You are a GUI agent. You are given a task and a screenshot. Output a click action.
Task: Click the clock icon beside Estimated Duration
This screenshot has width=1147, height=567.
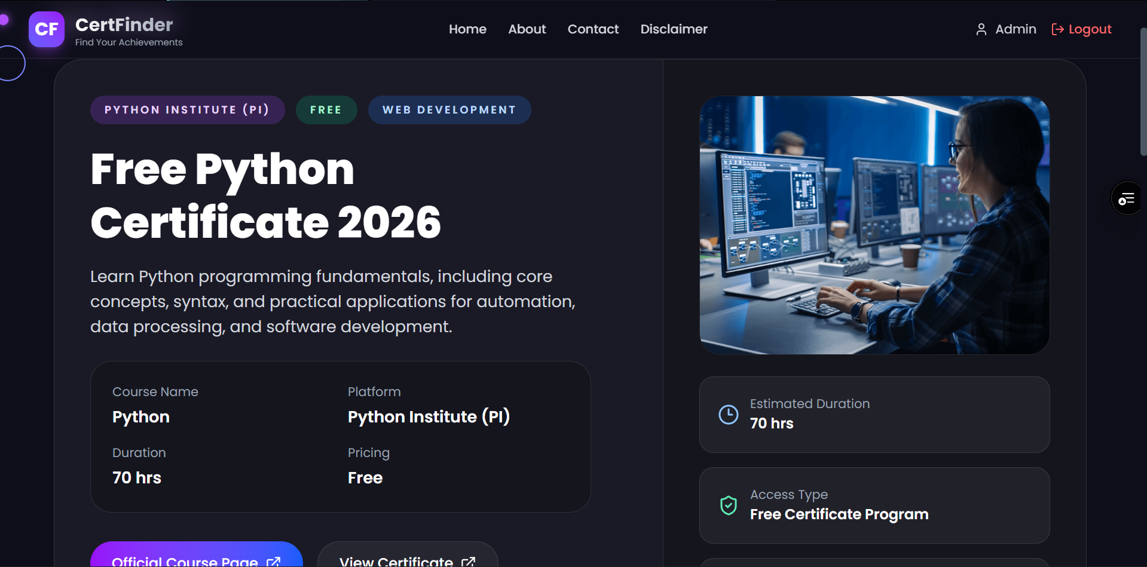[x=728, y=414]
